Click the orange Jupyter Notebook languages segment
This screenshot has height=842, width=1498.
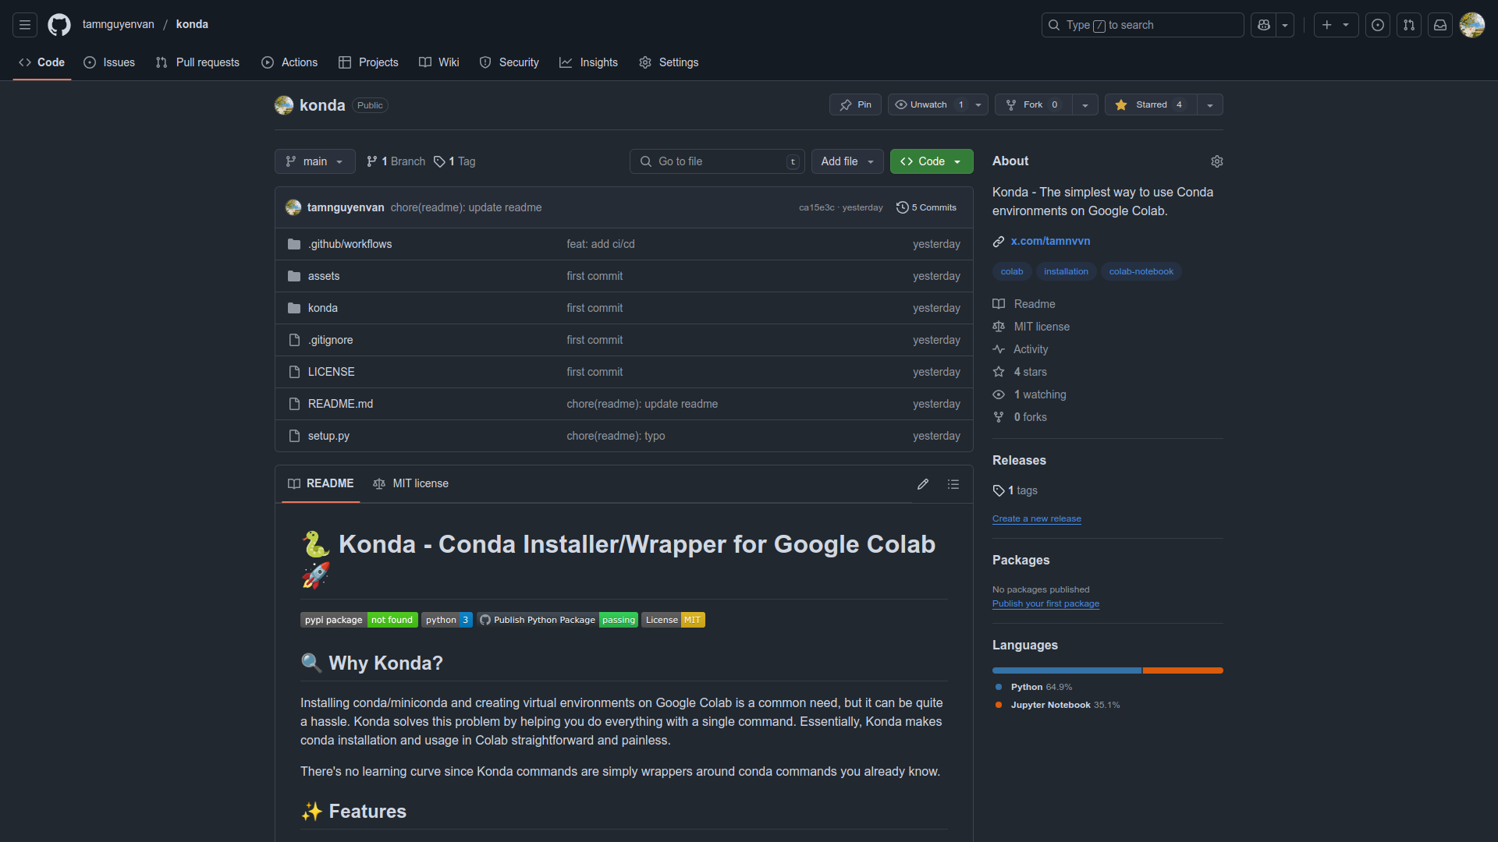1183,670
